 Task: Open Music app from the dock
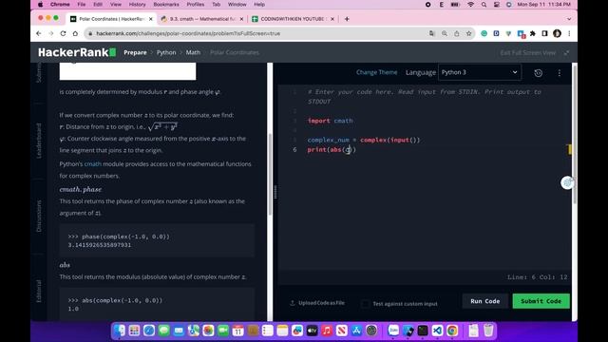pos(327,331)
